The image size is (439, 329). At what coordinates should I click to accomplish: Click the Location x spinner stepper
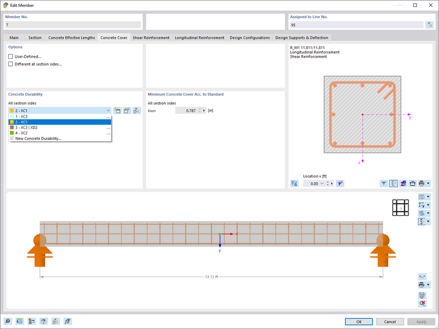pos(328,184)
